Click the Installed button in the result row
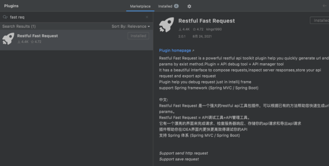Viewport: 329px width, 166px height. click(x=138, y=36)
